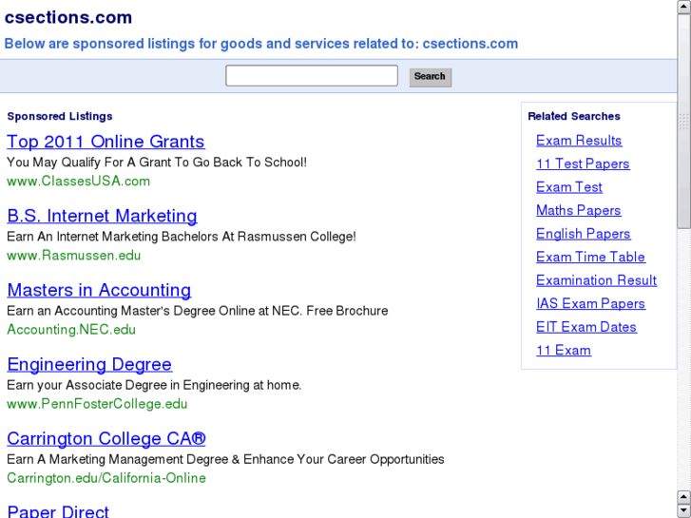Click the Search button
The width and height of the screenshot is (691, 518).
[x=431, y=77]
